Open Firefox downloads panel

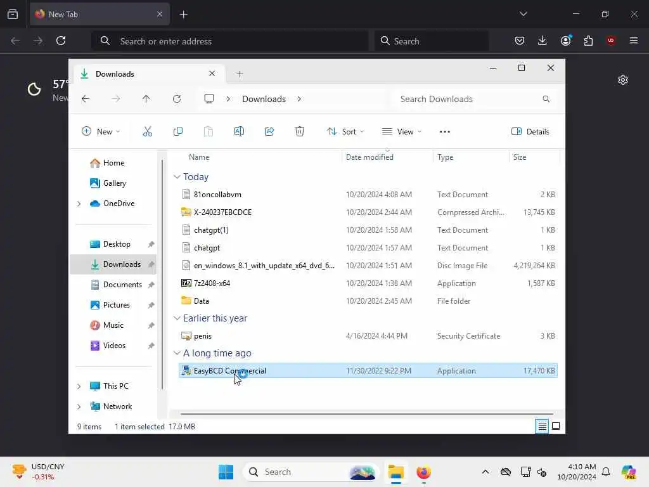tap(543, 41)
